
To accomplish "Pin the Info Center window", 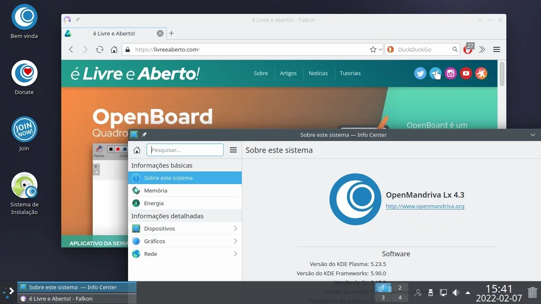I will tap(144, 135).
